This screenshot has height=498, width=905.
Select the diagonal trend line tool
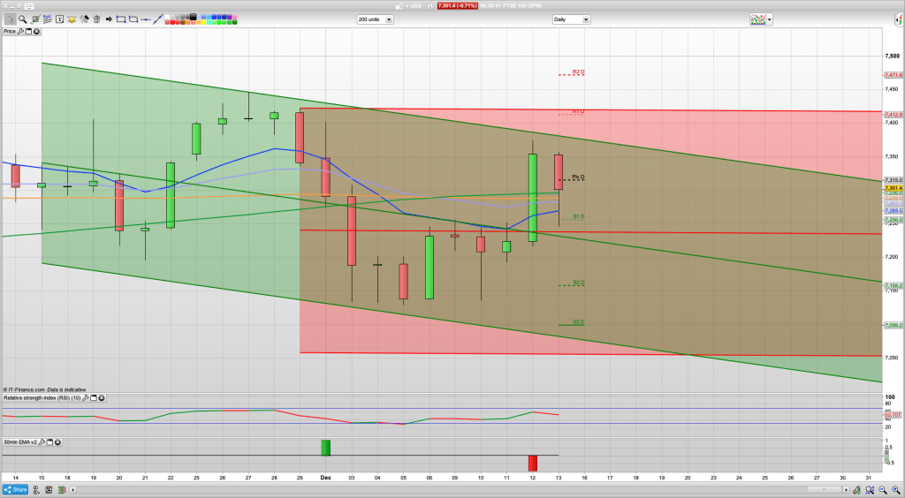[158, 19]
